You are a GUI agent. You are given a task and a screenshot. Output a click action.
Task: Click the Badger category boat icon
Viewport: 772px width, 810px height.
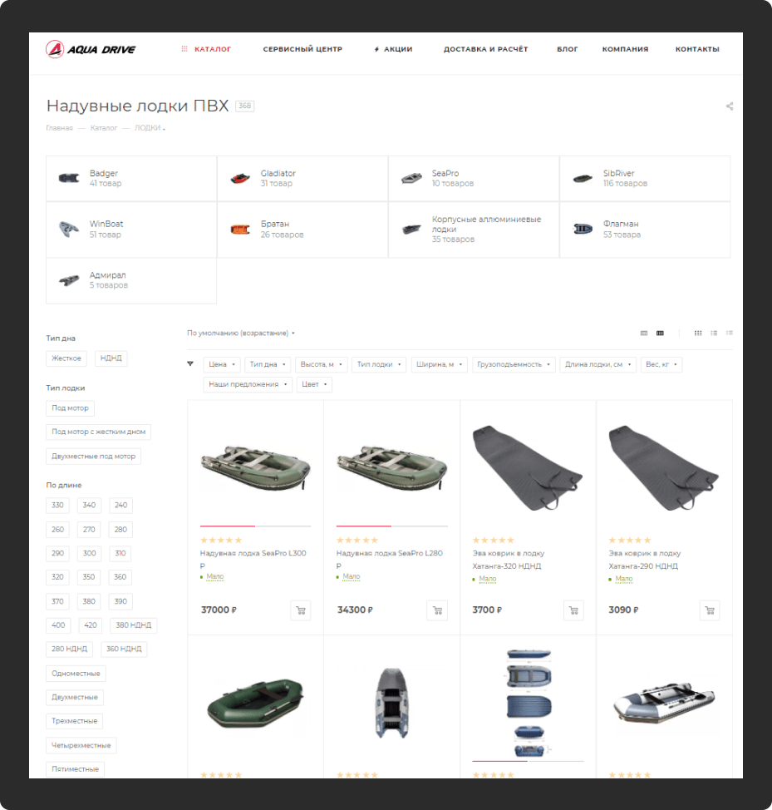pos(69,178)
